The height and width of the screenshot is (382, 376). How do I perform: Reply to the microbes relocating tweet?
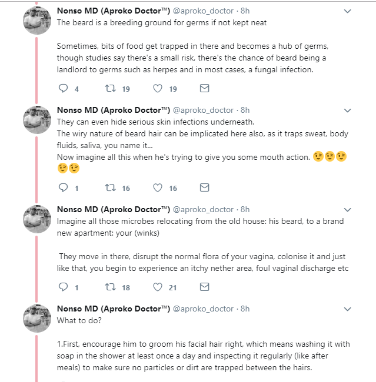point(64,287)
